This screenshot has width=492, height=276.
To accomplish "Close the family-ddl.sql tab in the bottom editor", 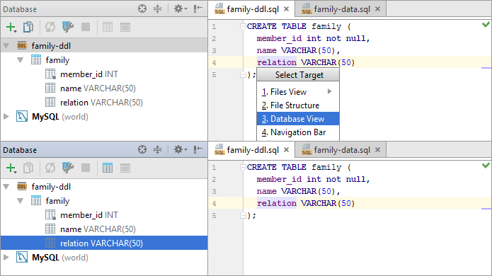I will [286, 150].
